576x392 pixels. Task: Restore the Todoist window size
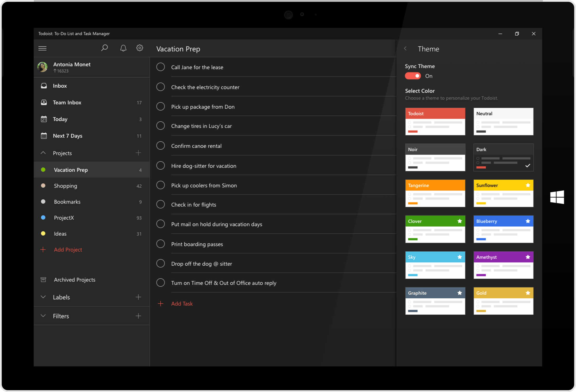pyautogui.click(x=517, y=34)
